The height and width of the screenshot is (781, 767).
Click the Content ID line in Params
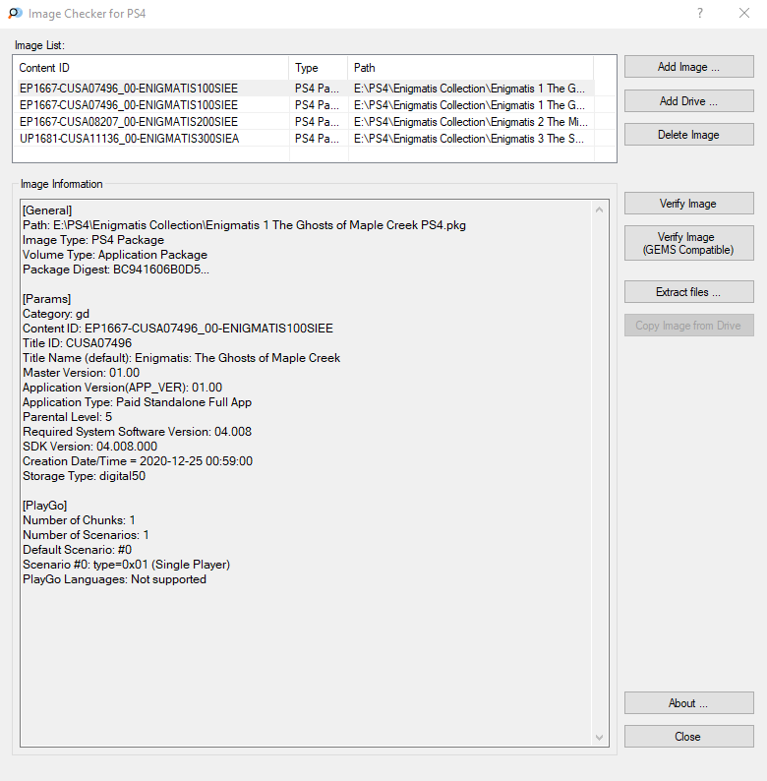[x=178, y=329]
